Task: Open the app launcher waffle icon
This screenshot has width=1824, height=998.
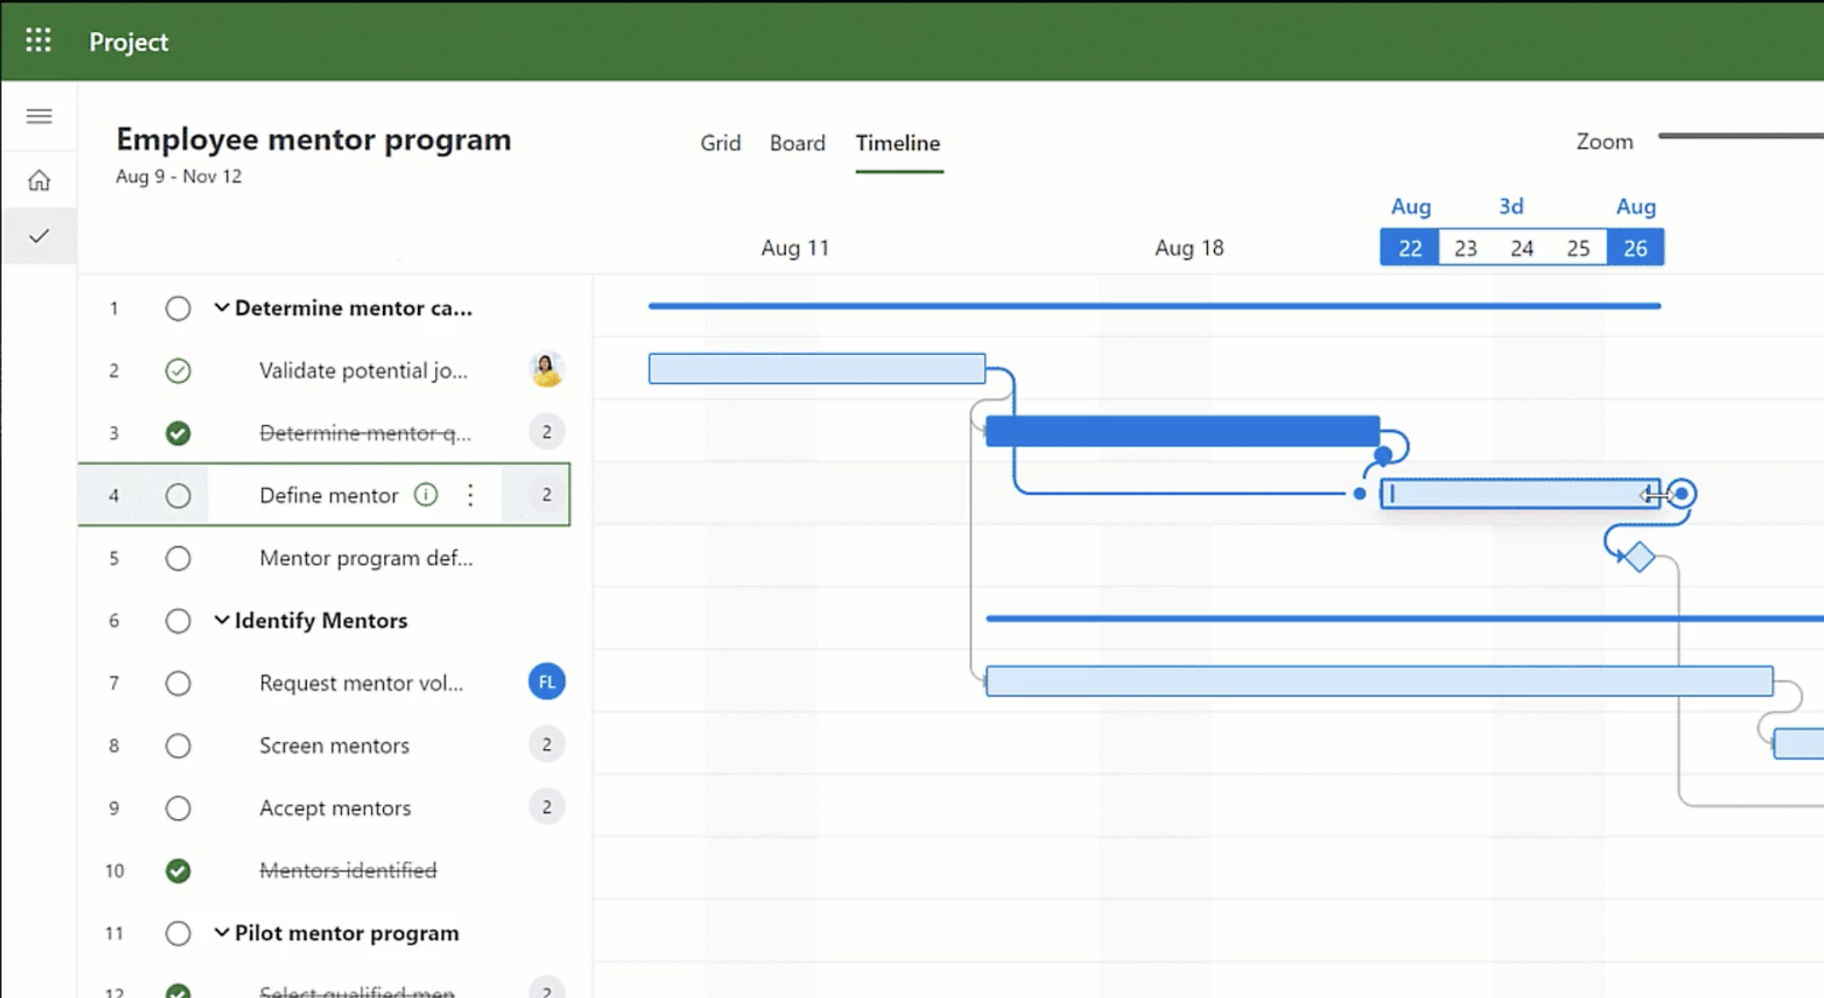Action: [x=38, y=40]
